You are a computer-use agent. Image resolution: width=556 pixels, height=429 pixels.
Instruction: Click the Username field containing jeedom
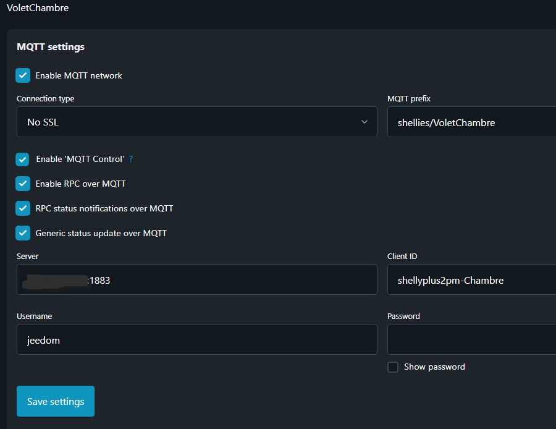196,340
